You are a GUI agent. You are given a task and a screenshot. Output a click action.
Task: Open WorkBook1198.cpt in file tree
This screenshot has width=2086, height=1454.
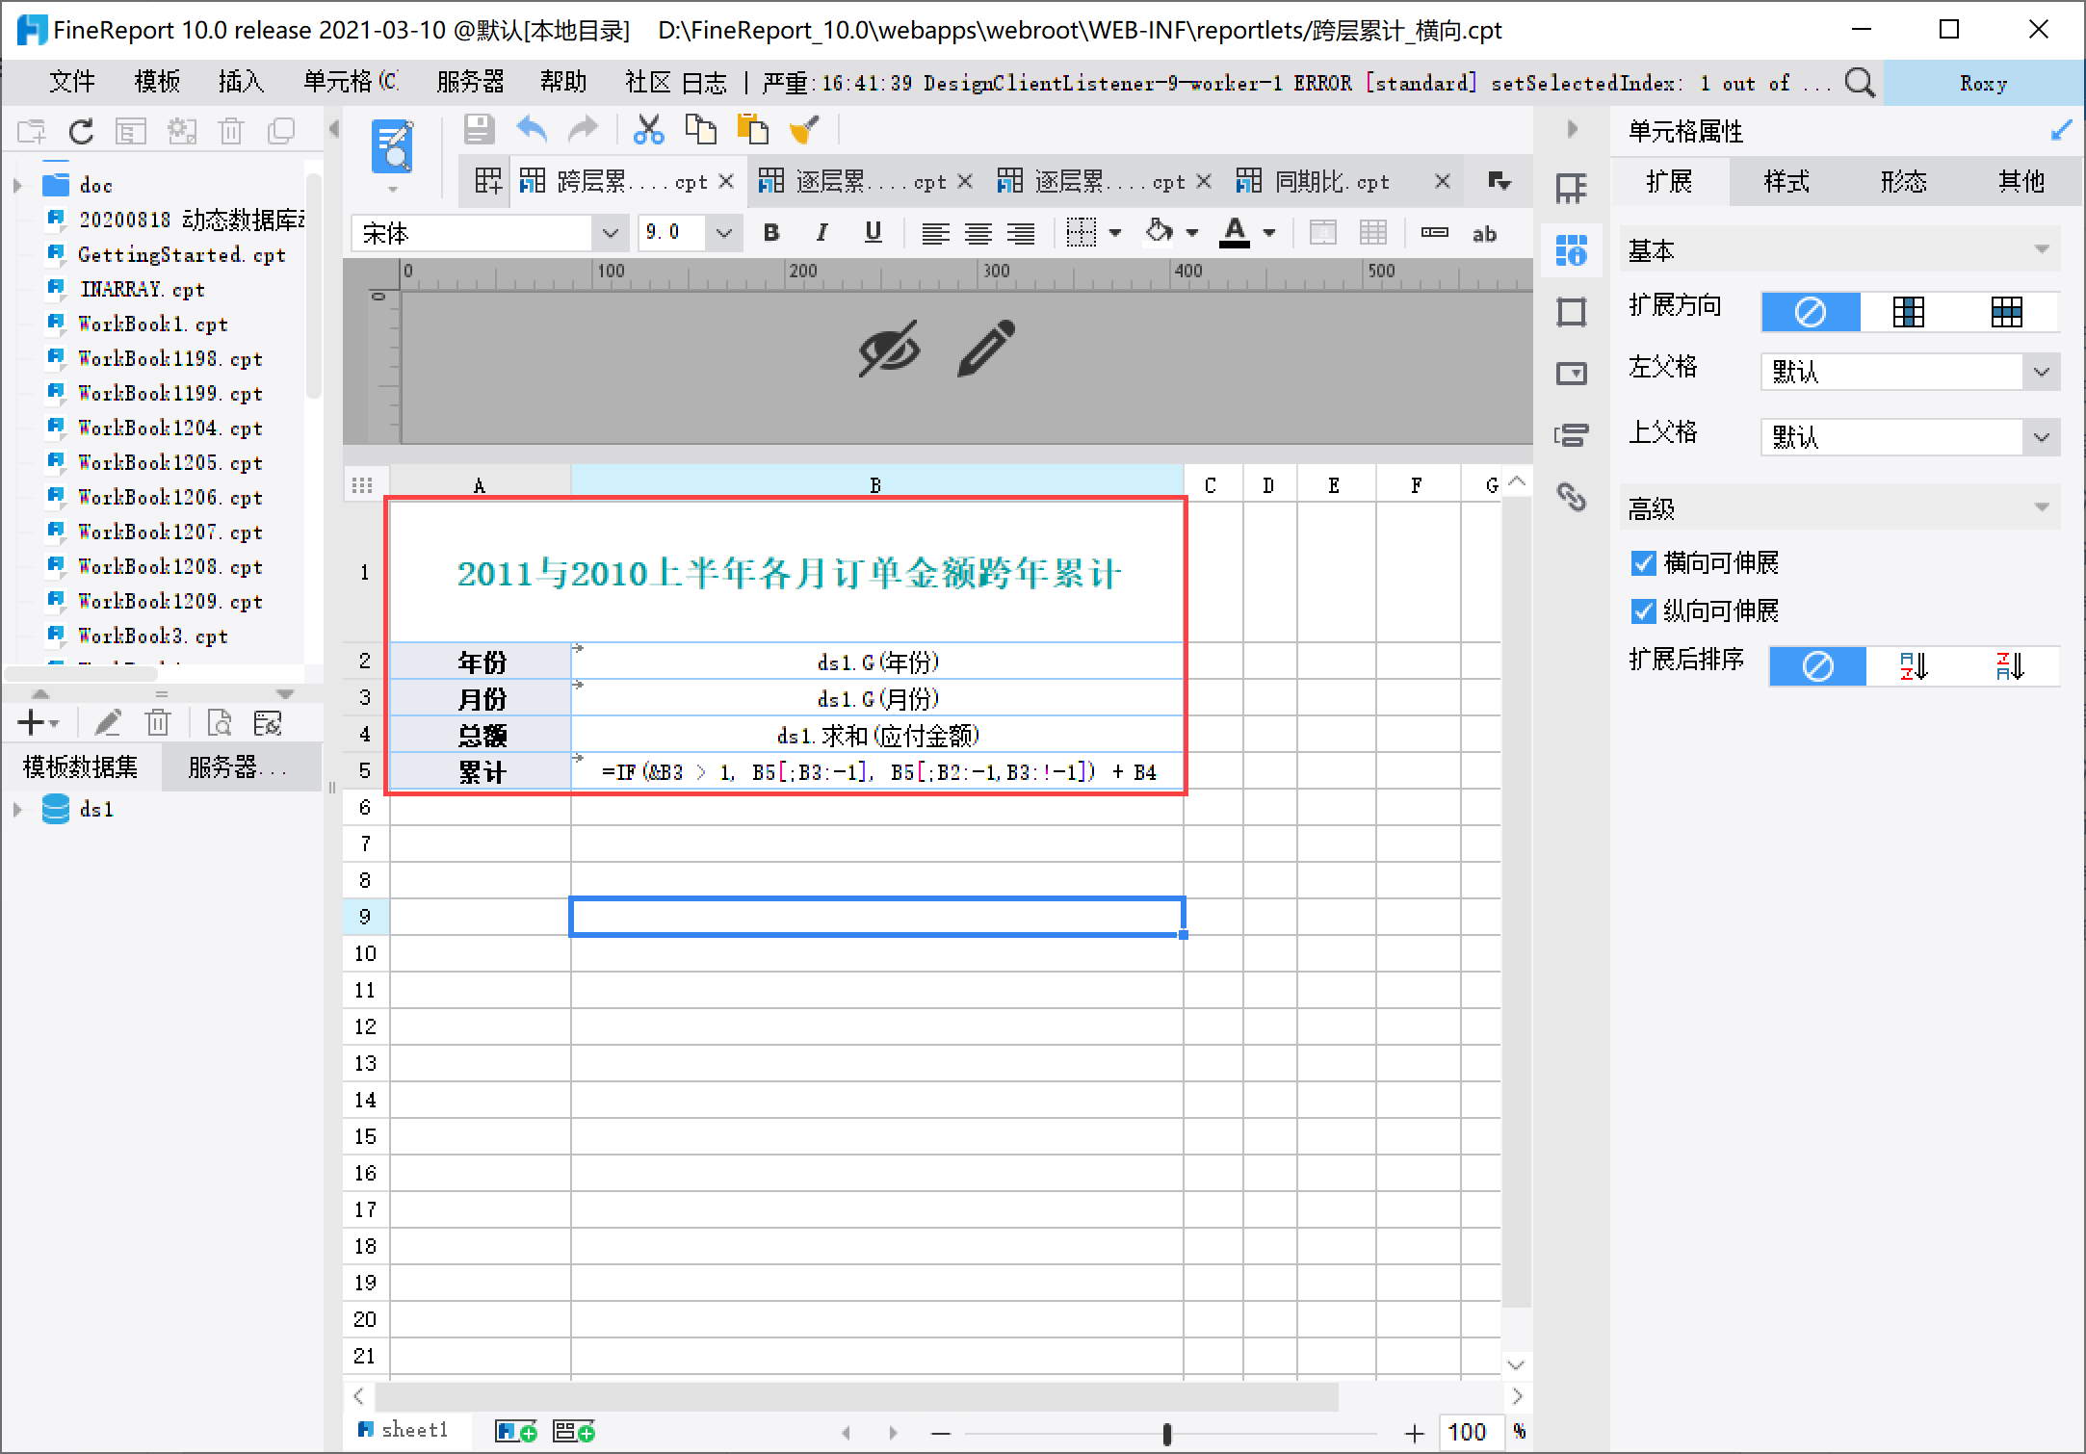click(169, 359)
